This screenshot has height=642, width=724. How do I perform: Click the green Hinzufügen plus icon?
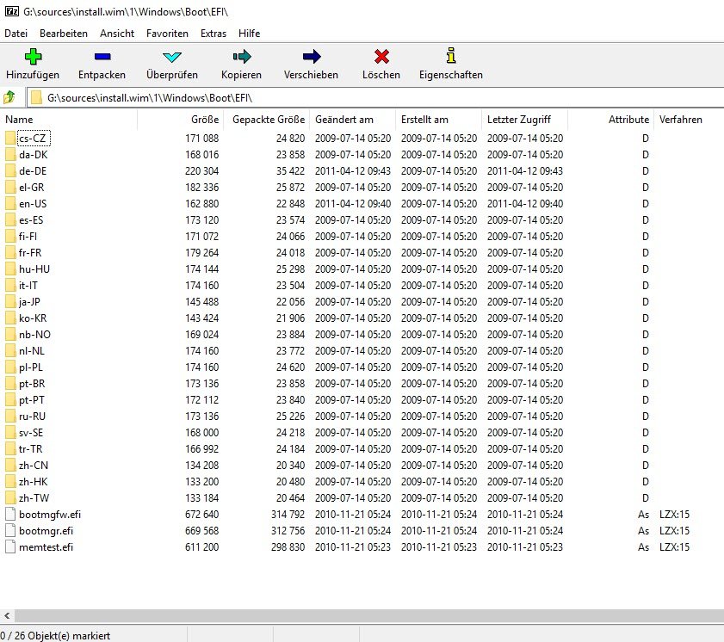[x=33, y=57]
